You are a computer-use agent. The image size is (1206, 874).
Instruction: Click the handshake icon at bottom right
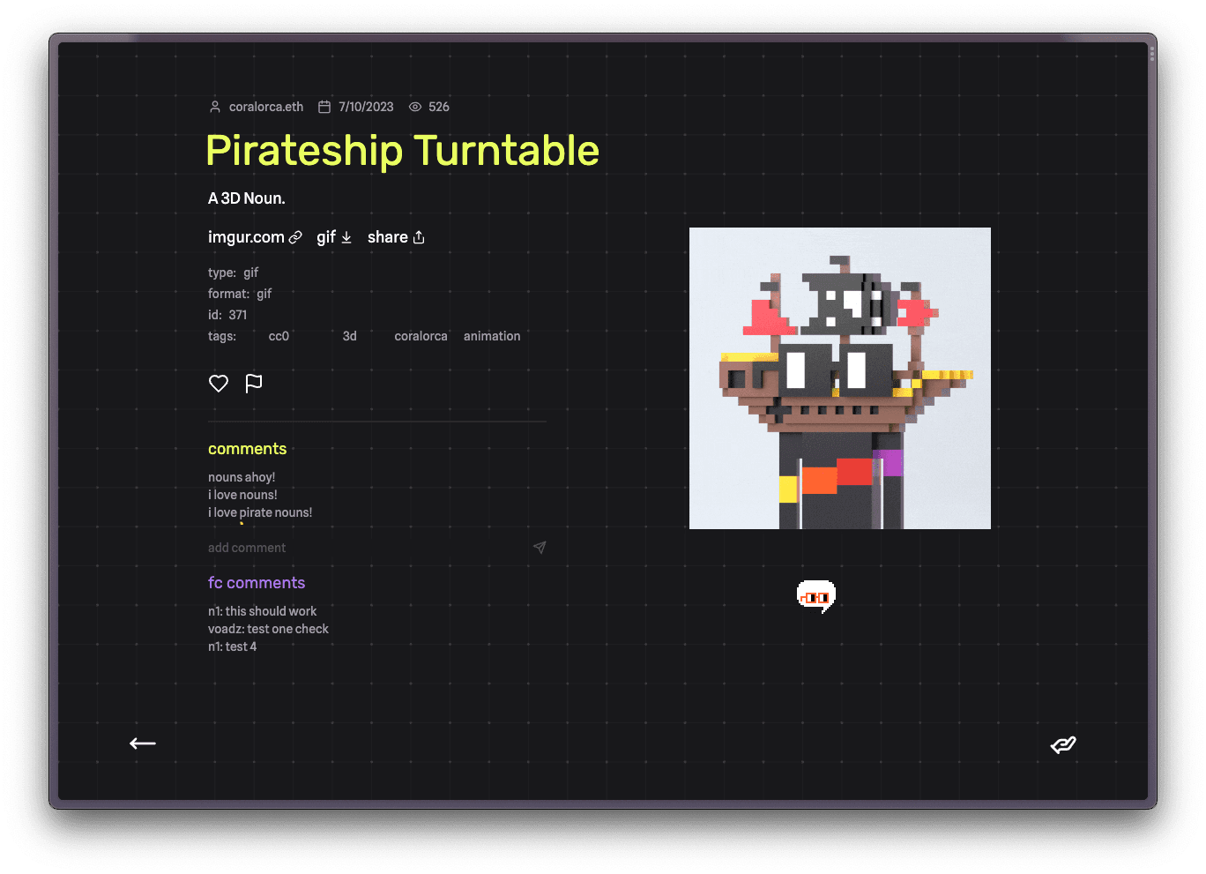pyautogui.click(x=1063, y=745)
